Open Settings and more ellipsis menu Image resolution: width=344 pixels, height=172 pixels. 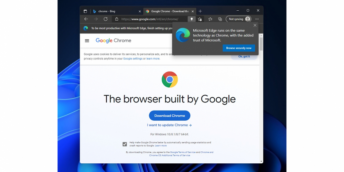pos(257,19)
